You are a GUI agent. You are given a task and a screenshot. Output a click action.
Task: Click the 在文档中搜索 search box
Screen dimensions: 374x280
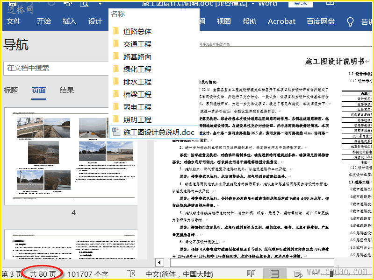[x=56, y=68]
